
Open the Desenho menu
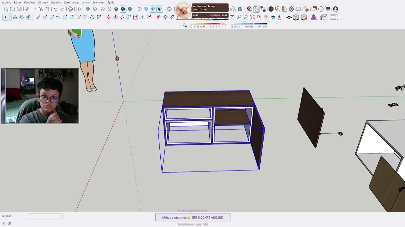[x=56, y=3]
